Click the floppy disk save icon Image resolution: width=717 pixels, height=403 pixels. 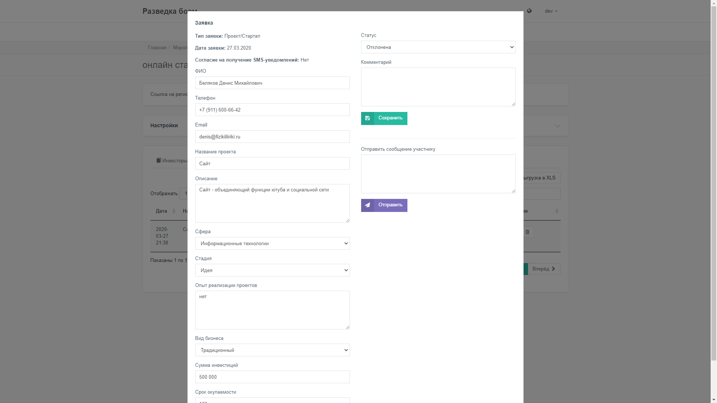(367, 118)
